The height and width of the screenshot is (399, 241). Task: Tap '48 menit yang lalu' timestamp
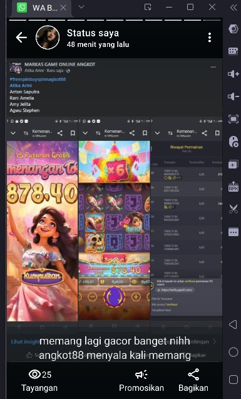pyautogui.click(x=98, y=44)
